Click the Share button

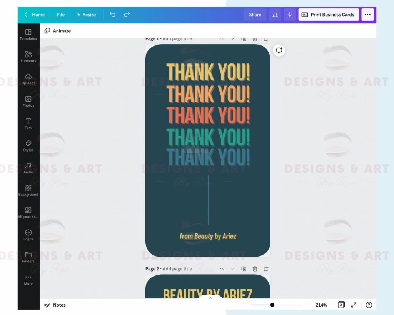pos(255,15)
